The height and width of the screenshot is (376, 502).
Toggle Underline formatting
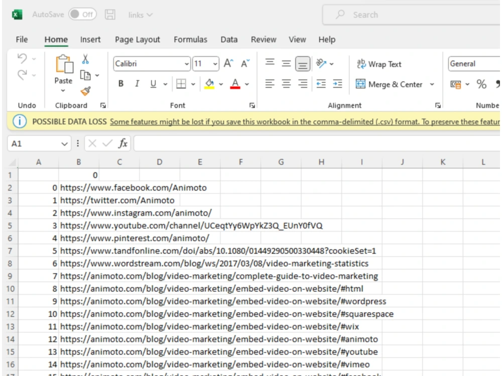(153, 84)
